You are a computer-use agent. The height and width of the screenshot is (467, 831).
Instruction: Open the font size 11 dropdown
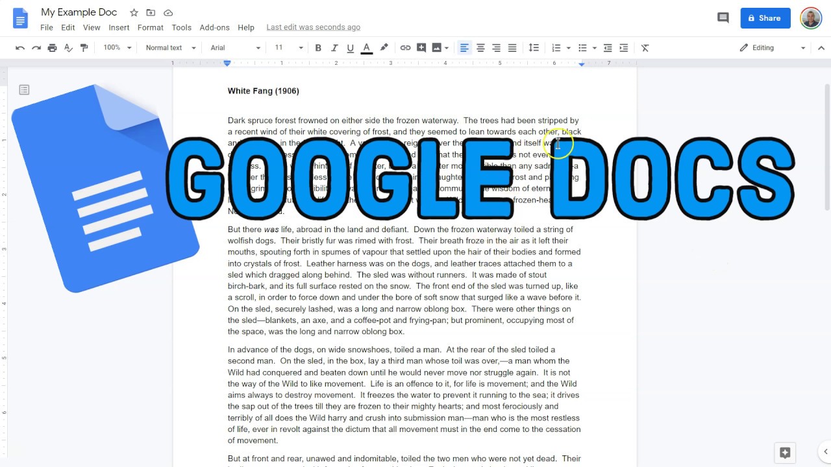[288, 48]
